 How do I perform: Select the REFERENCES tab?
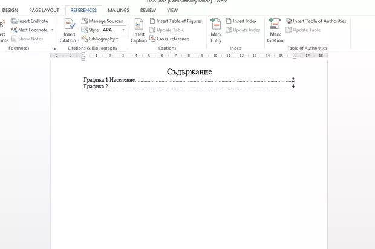pyautogui.click(x=83, y=10)
